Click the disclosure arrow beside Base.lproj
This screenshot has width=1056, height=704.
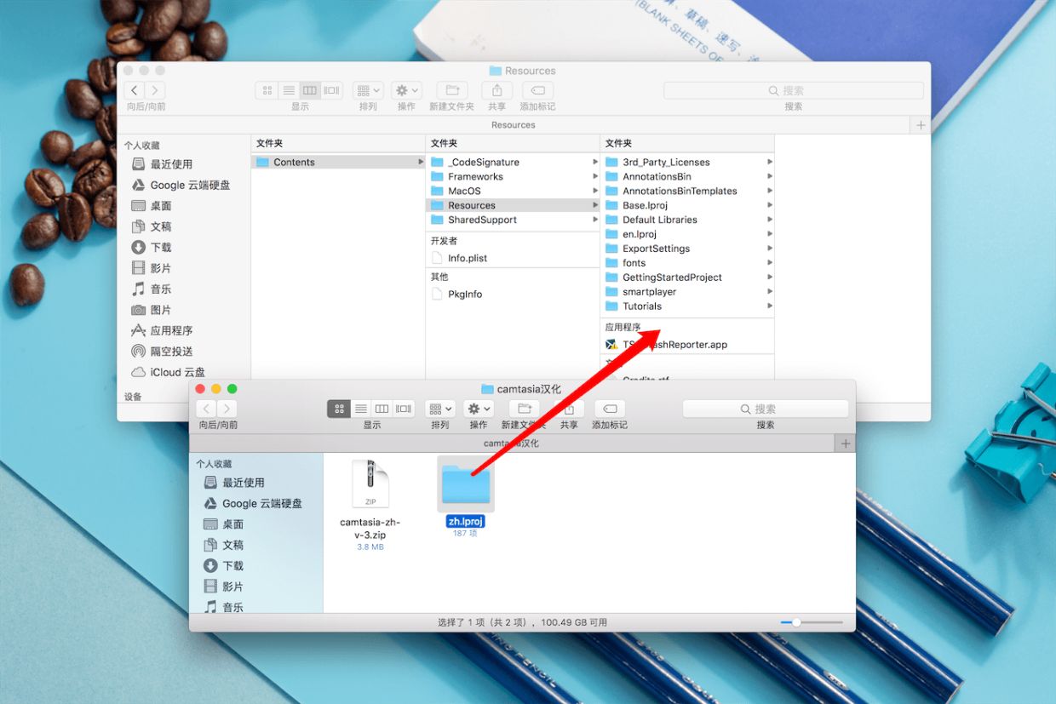point(769,205)
